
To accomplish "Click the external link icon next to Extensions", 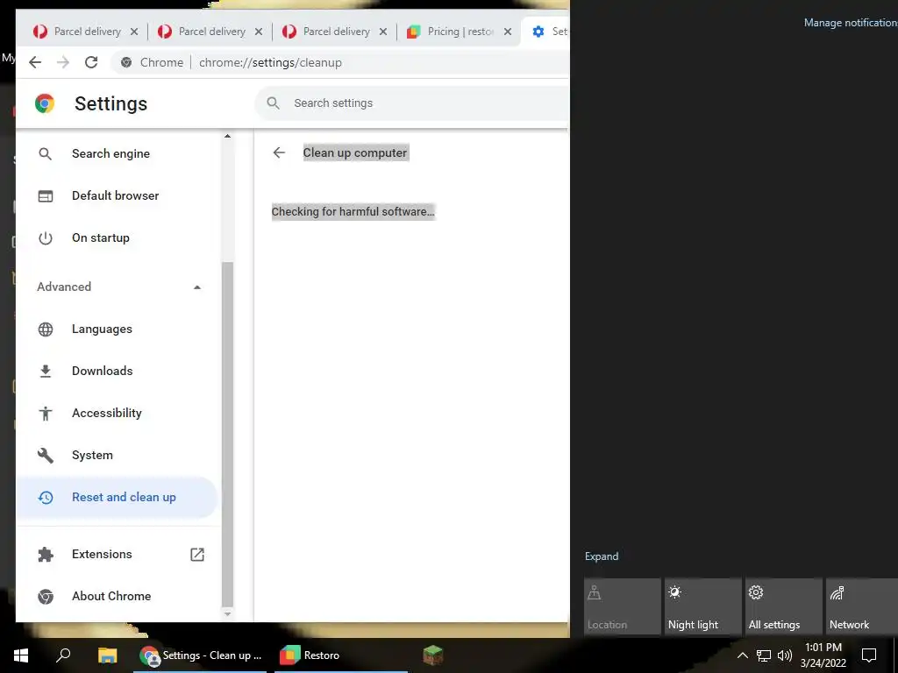I will [197, 554].
